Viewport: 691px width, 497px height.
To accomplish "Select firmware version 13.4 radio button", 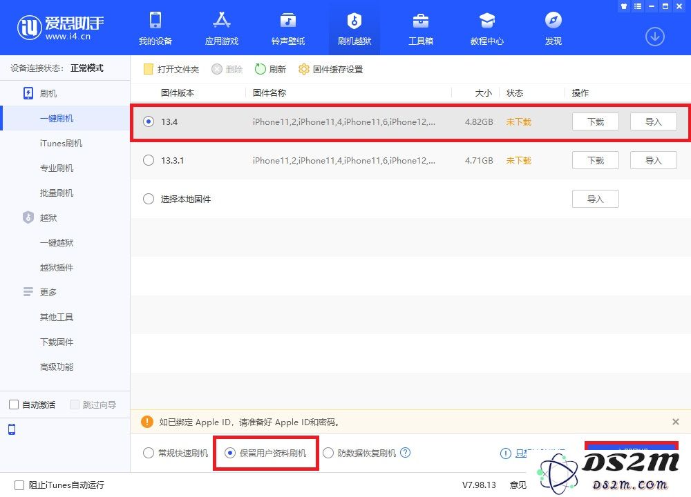I will tap(149, 121).
